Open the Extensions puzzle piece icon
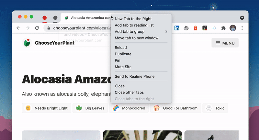259x140 pixels. [x=223, y=28]
